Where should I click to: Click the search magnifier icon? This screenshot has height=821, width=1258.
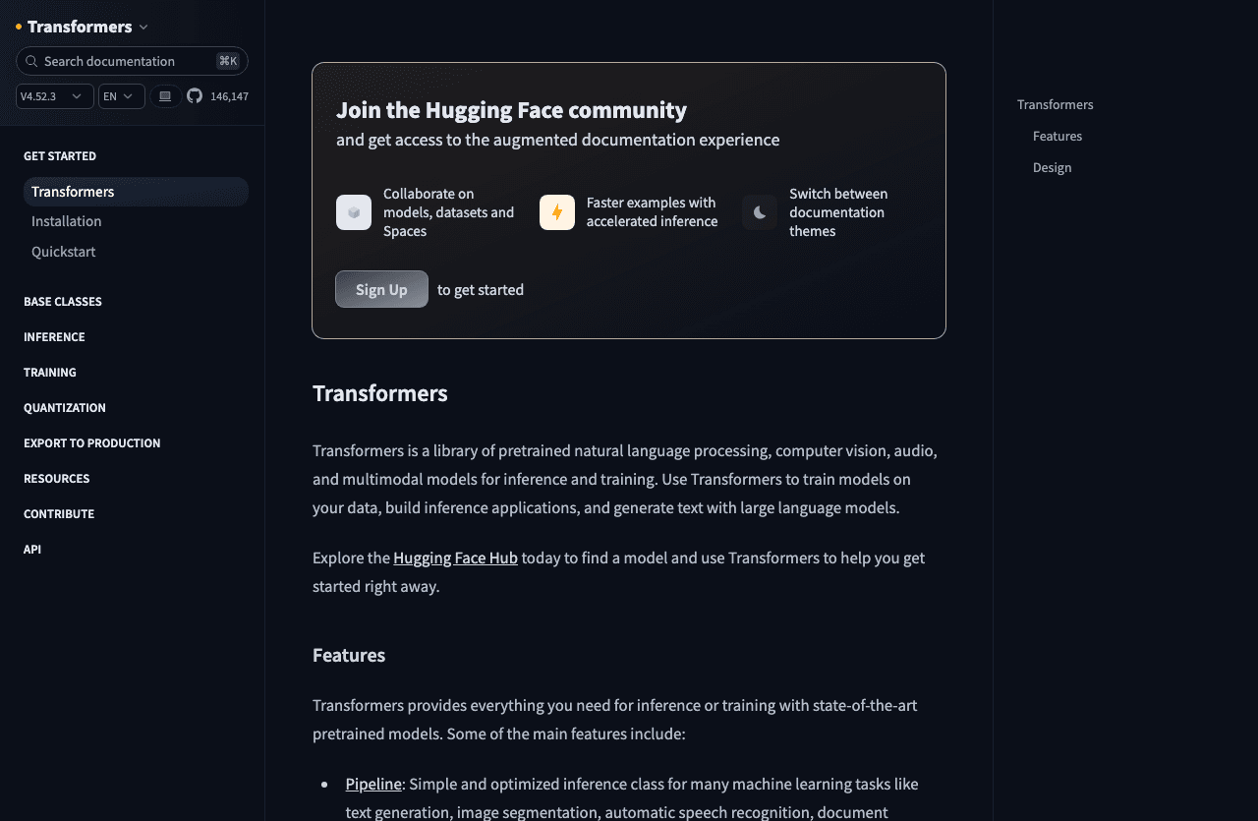31,61
